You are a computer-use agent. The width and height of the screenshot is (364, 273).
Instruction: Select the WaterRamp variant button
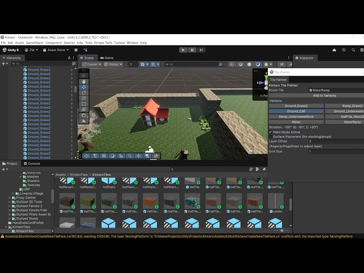[345, 122]
